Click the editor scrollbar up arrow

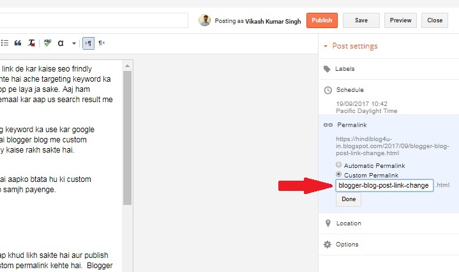(127, 66)
